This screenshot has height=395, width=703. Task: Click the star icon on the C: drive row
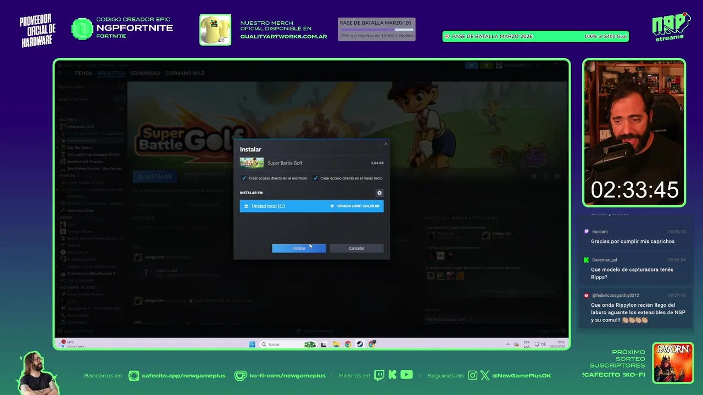[x=332, y=206]
